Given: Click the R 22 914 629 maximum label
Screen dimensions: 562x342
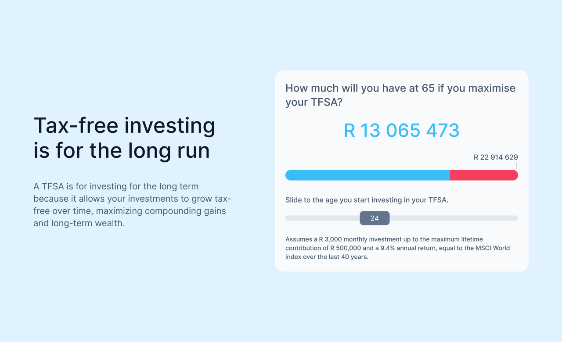Looking at the screenshot, I should [496, 157].
